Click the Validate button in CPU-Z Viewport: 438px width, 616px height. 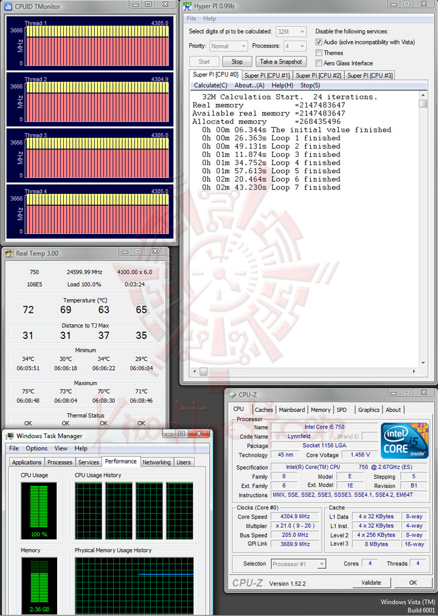coord(371,583)
